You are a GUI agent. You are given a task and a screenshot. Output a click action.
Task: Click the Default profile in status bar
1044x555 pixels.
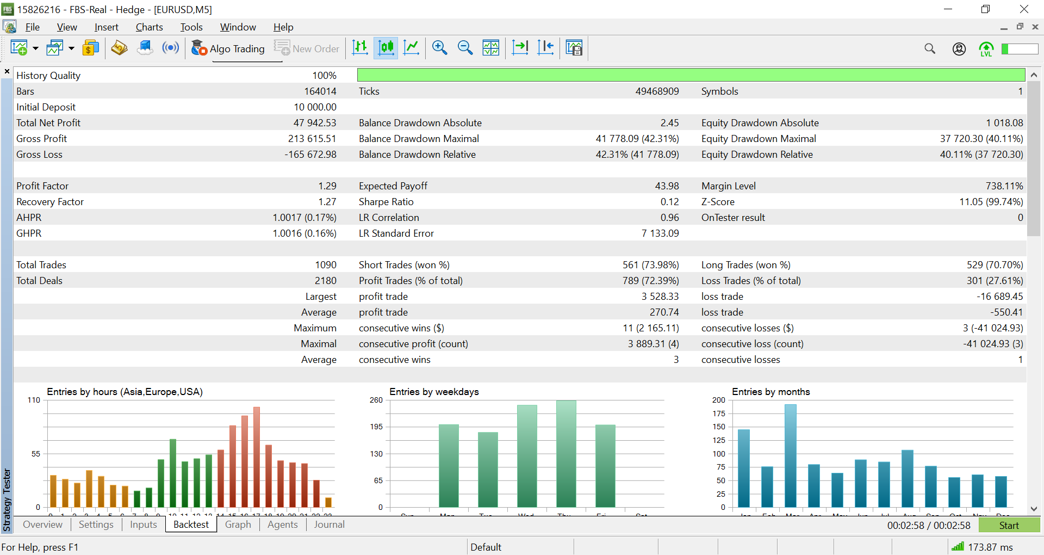(486, 547)
